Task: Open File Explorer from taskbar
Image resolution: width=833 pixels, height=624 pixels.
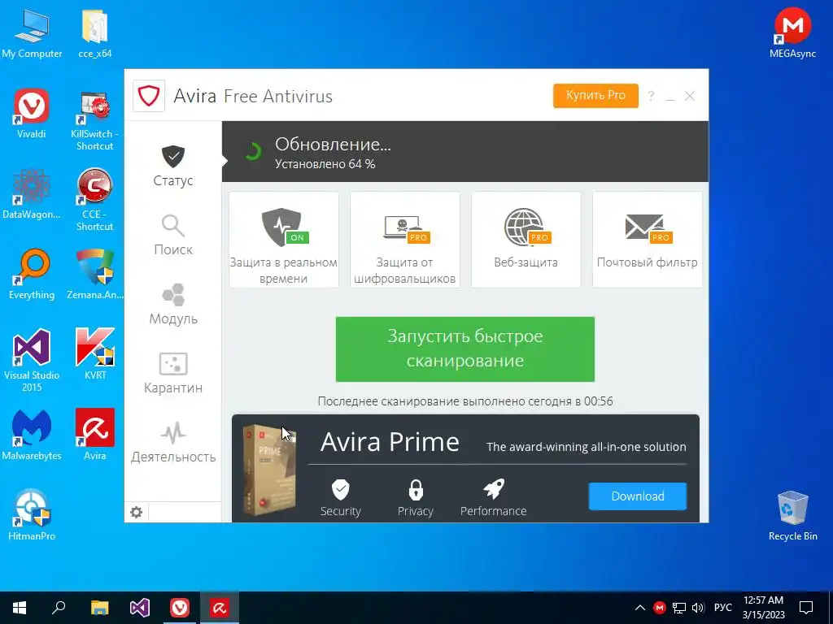Action: coord(99,608)
